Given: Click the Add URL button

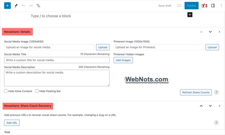Looking at the screenshot, I should tap(12, 123).
